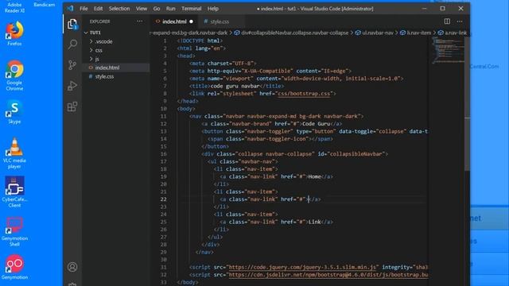Open Genymotion Shell desktop shortcut
The height and width of the screenshot is (286, 509).
pyautogui.click(x=14, y=231)
